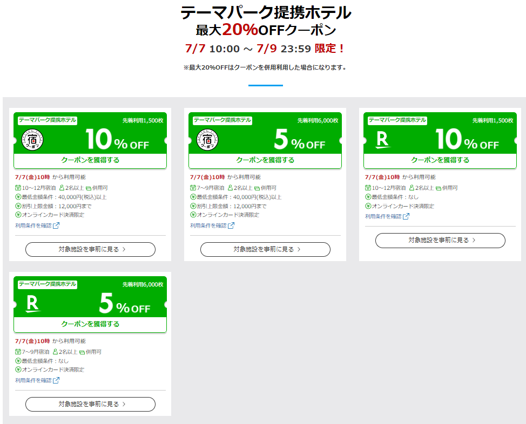Expand 対象施設を事前に見る under Rakuten 10% OFF coupon

click(x=440, y=240)
